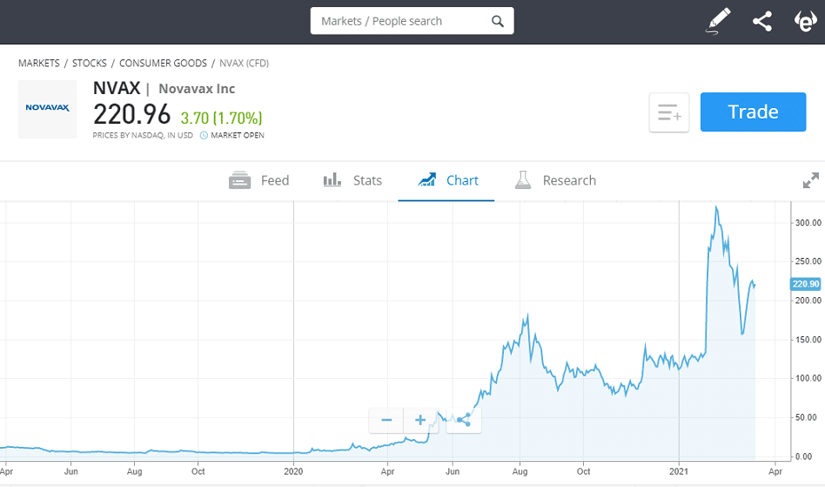
Task: Switch to the Feed tab
Action: pos(258,180)
